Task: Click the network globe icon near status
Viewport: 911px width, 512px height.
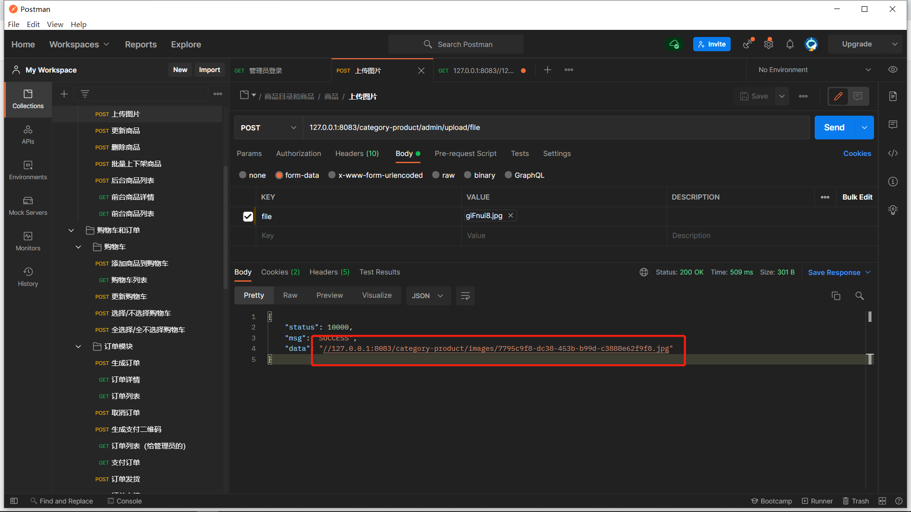Action: point(643,272)
